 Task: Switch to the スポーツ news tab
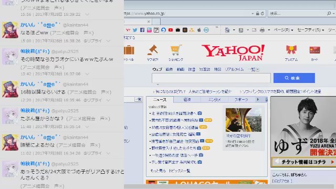point(241,100)
